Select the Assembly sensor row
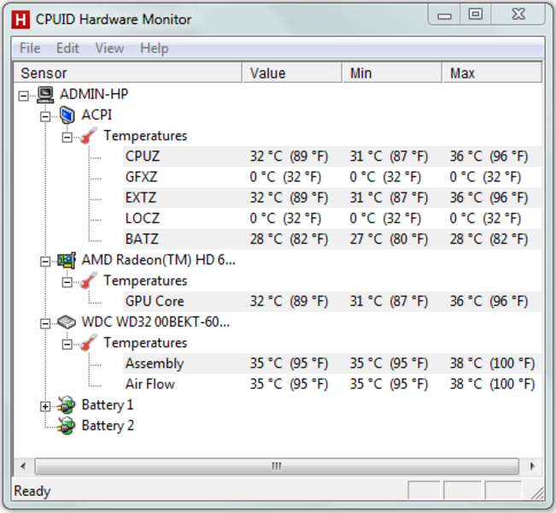Image resolution: width=556 pixels, height=513 pixels. 332,363
